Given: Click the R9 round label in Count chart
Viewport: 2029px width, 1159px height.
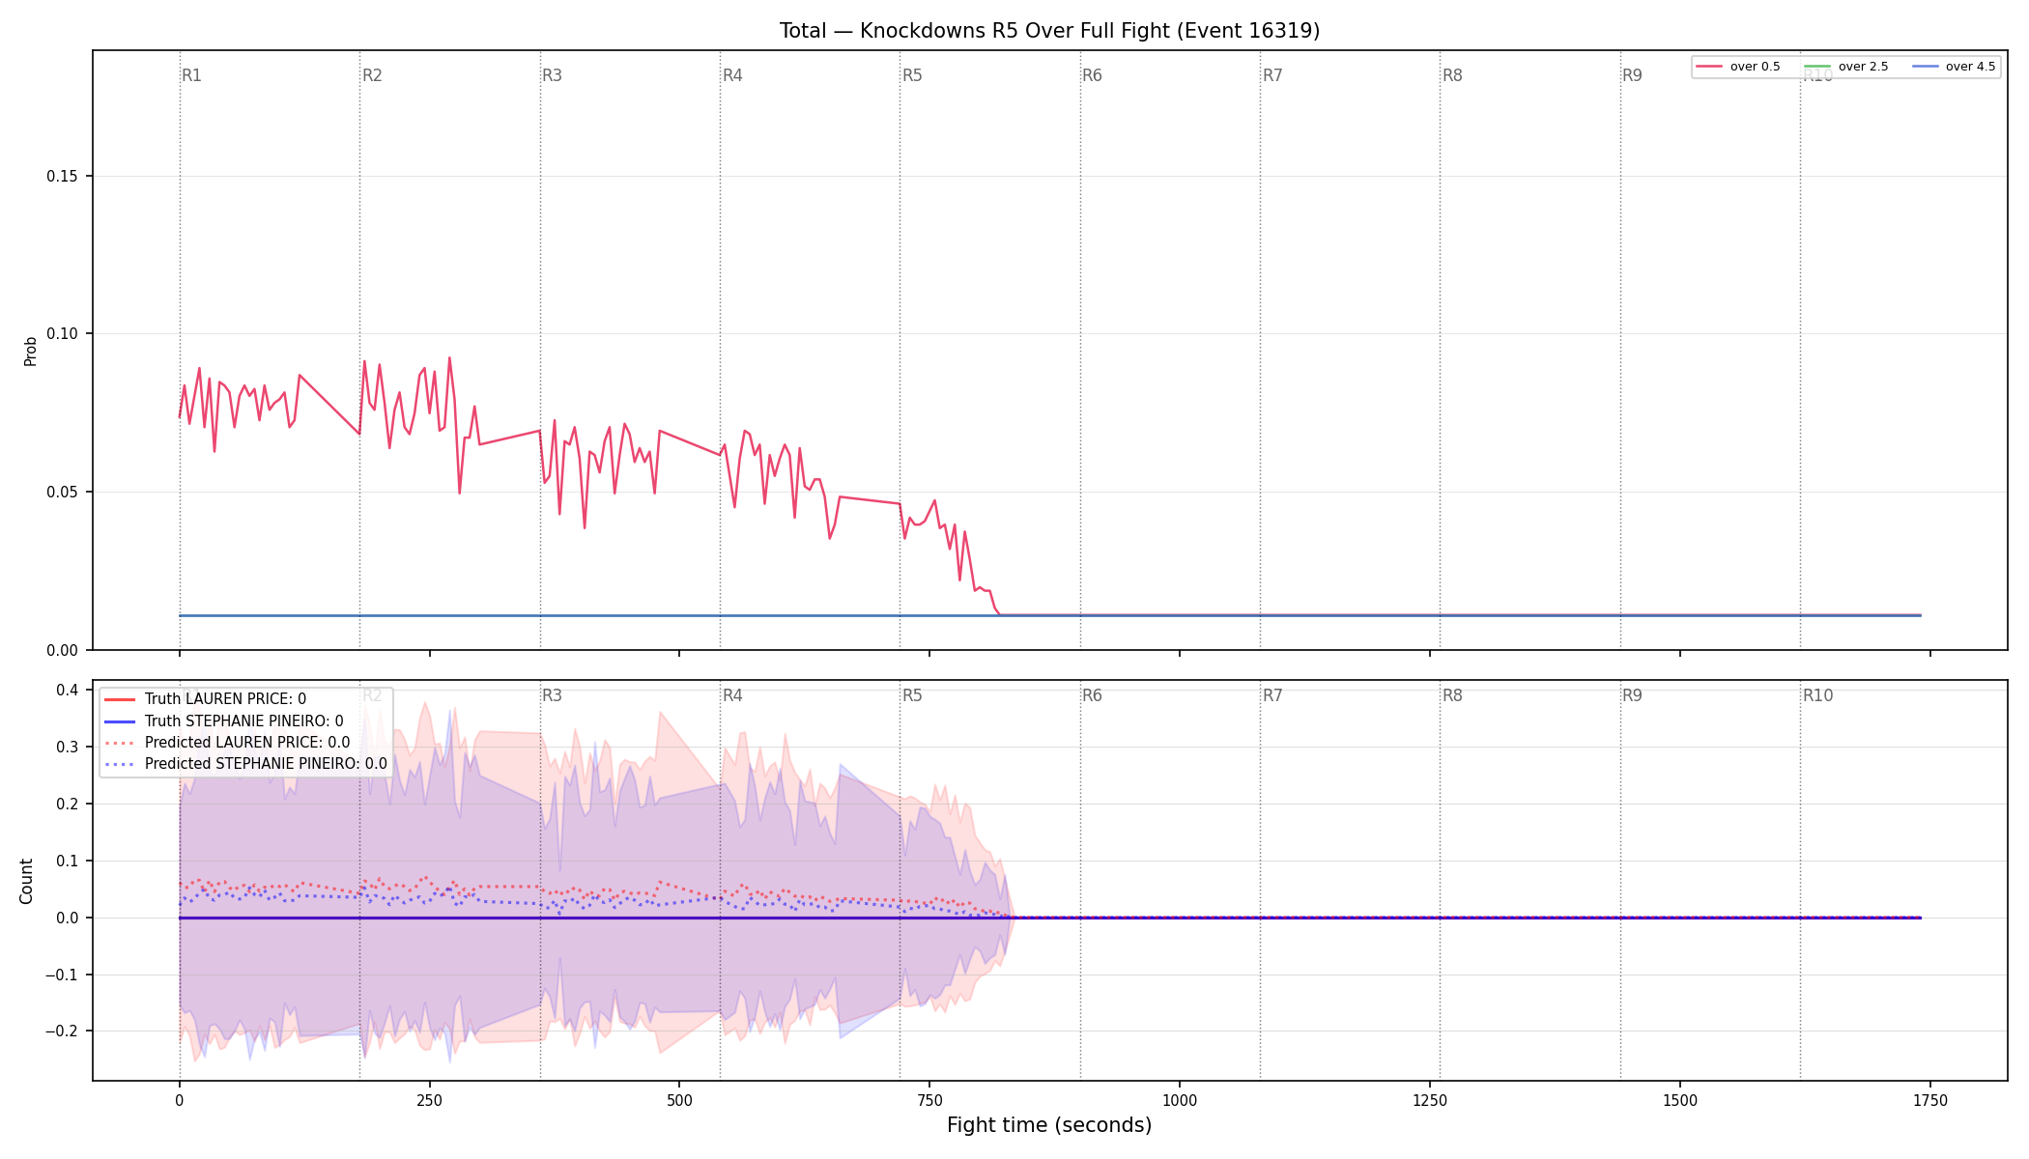Looking at the screenshot, I should point(1632,695).
